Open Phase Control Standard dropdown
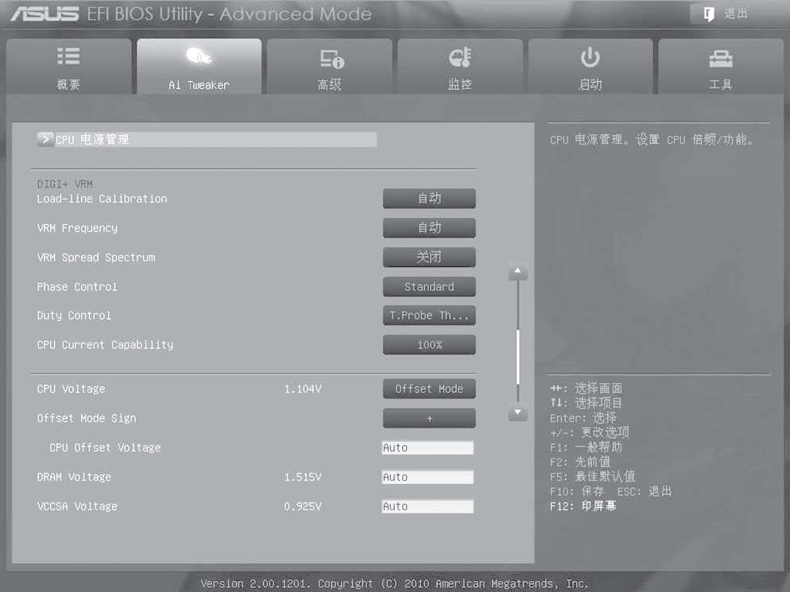The height and width of the screenshot is (592, 790). pos(429,287)
